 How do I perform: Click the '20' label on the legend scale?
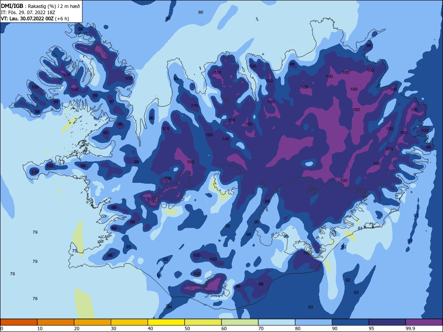coord(77,328)
